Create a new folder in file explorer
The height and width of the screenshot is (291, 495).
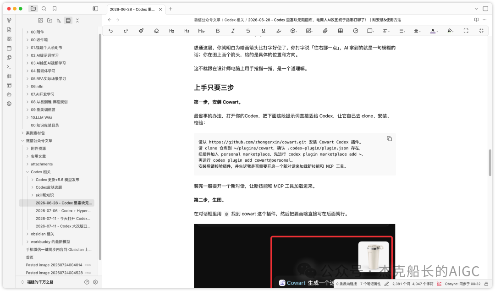(49, 21)
